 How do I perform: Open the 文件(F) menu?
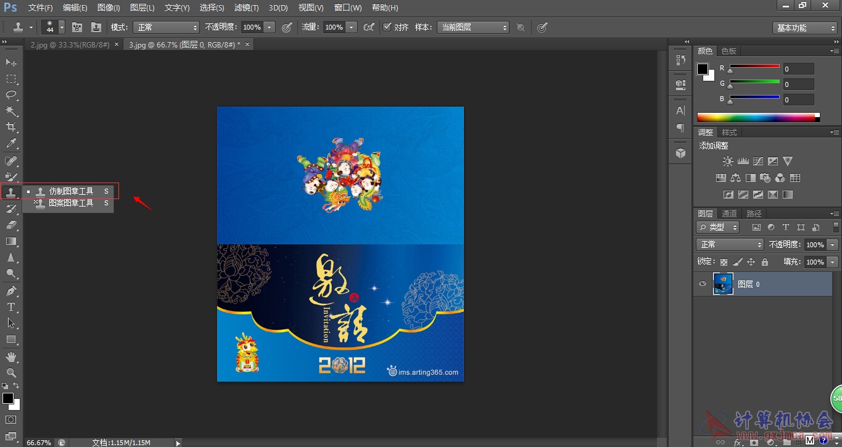(x=41, y=7)
